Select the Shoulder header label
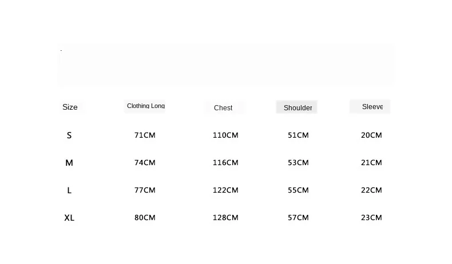452x264 pixels. pos(298,107)
